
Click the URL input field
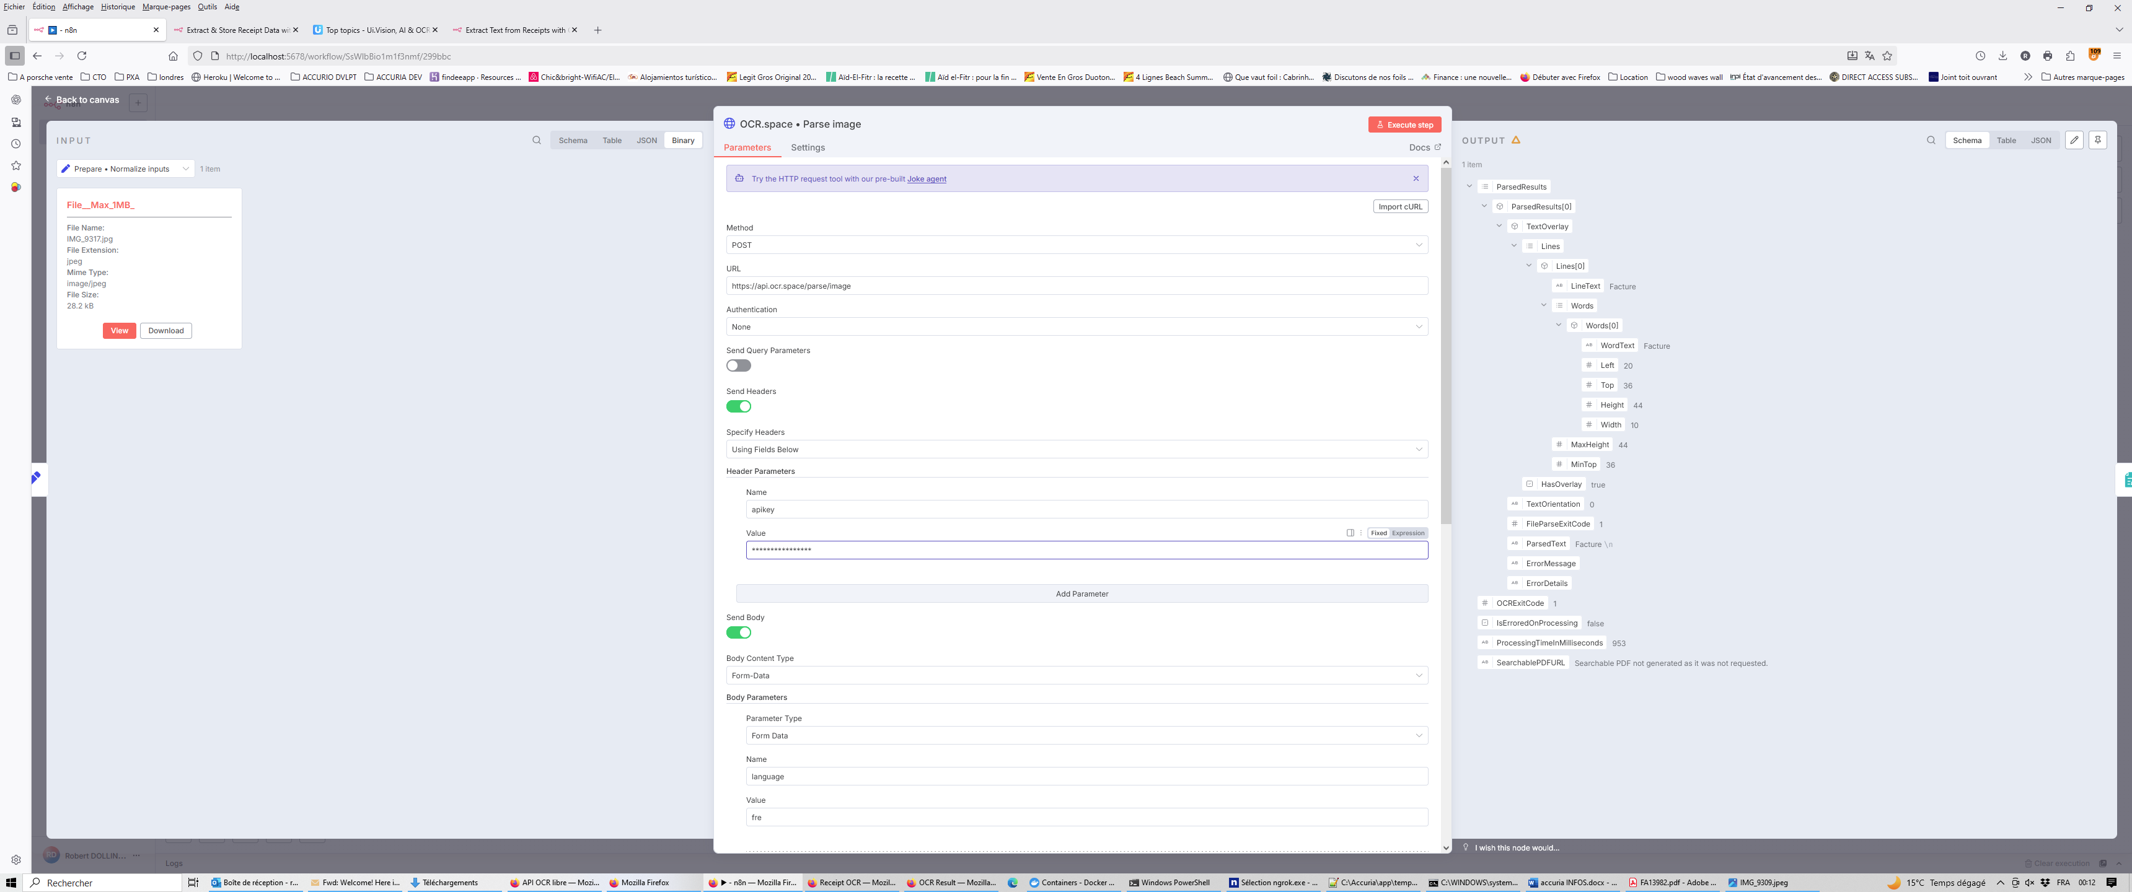point(1076,286)
